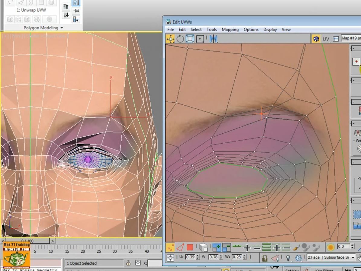This screenshot has height=271, width=361.
Task: Click the Hide/unhide lightbulb icon
Action: click(x=288, y=258)
